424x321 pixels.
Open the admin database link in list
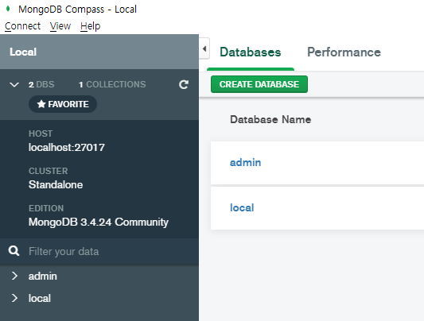click(245, 163)
